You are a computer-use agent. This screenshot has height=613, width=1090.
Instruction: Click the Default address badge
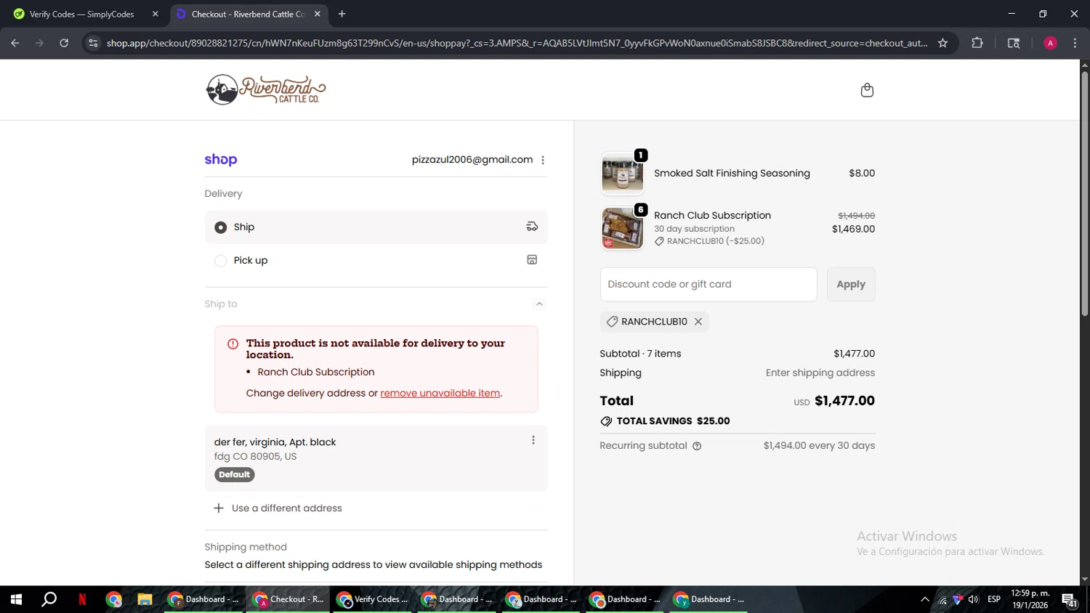click(234, 474)
